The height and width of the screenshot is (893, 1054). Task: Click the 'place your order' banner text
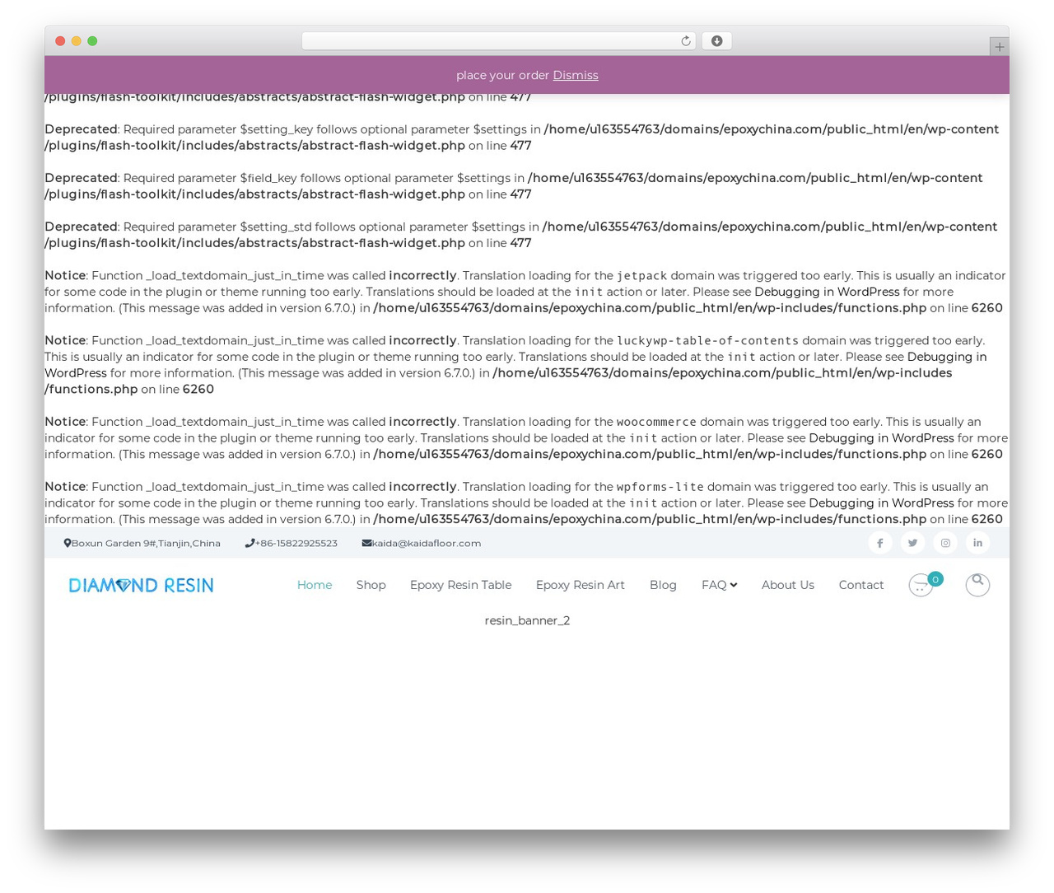502,75
